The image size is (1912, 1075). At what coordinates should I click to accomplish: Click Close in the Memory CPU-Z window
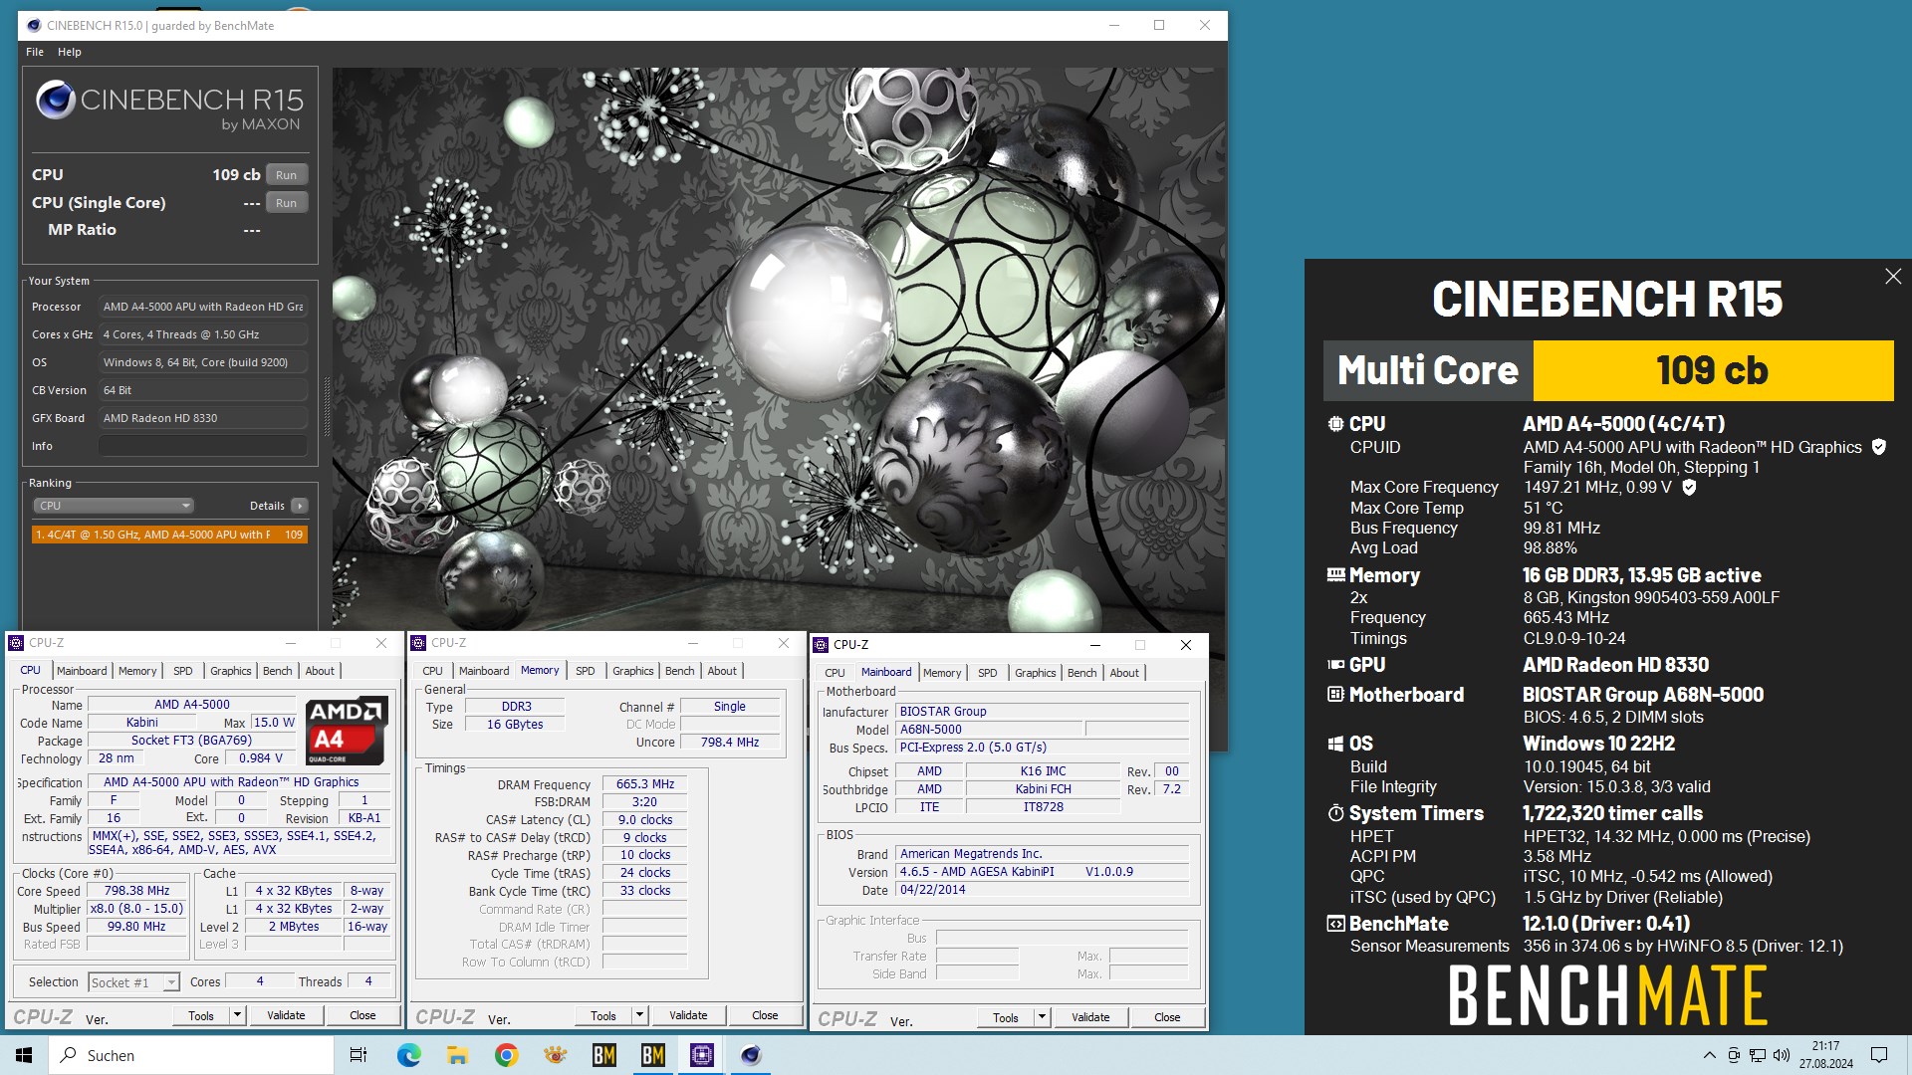(x=765, y=1015)
